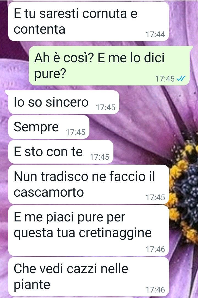Screen dimensions: 198x298
Task: Tap the 17:46 timestamp under 'cretinaggine'
Action: tap(155, 249)
